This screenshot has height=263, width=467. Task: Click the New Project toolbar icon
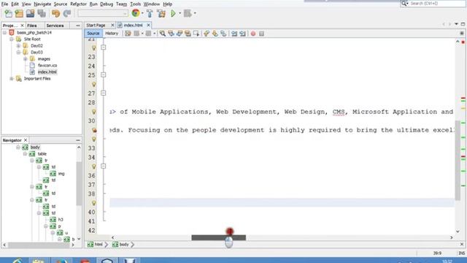(x=19, y=13)
